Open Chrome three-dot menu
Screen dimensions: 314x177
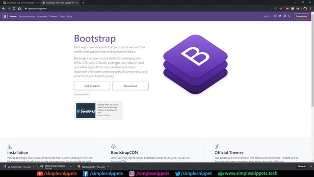(311, 9)
